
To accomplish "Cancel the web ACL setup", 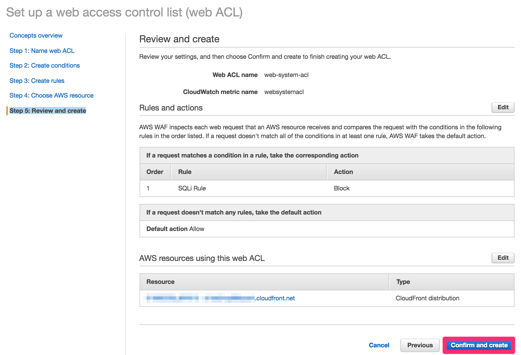I will tap(379, 345).
